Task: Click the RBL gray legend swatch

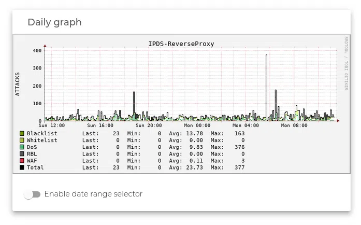Action: coord(22,153)
